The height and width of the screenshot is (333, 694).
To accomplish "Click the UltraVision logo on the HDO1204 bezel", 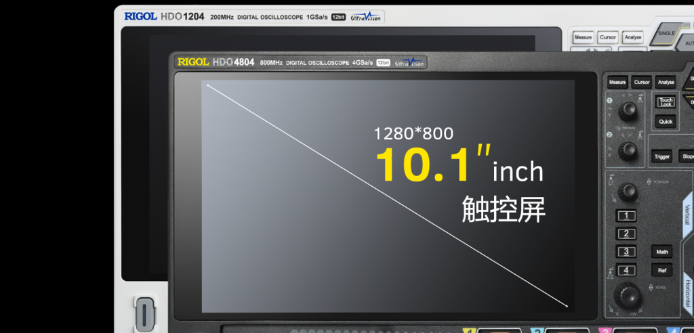I will (365, 18).
